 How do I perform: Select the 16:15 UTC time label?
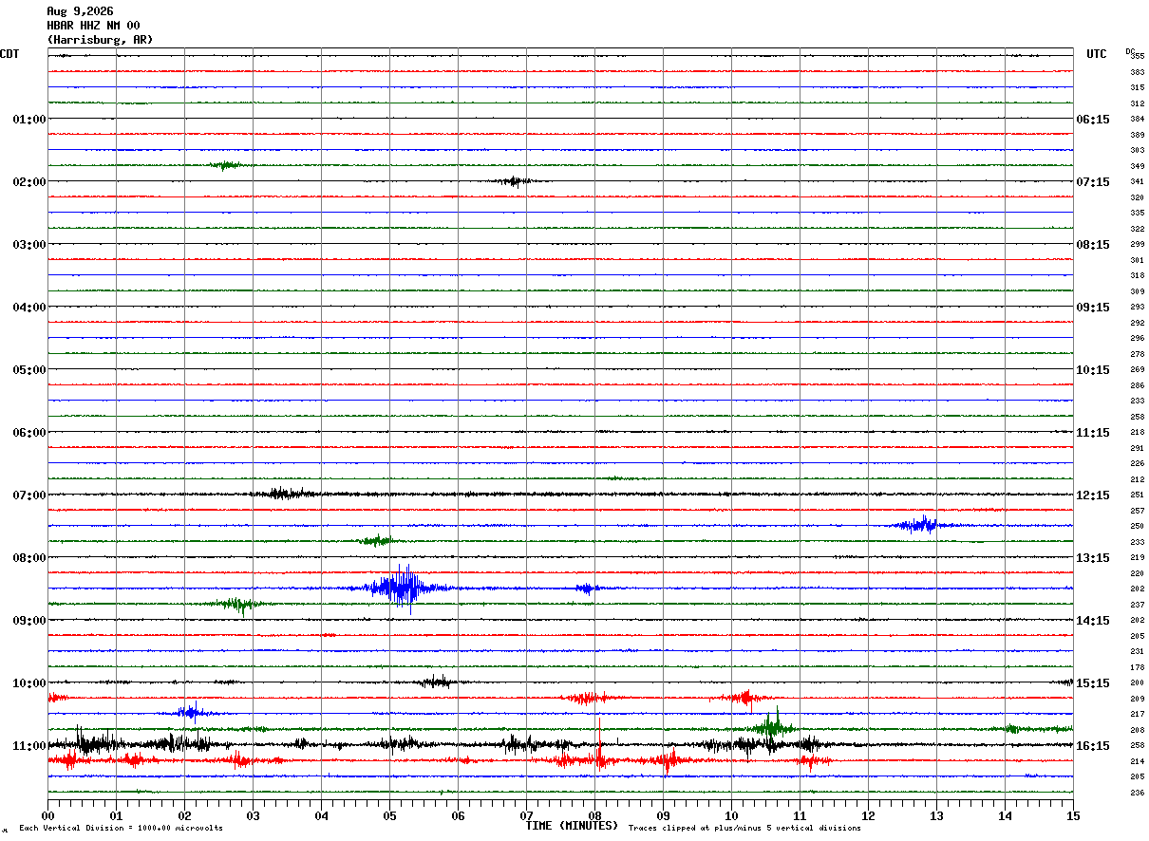pyautogui.click(x=1092, y=746)
